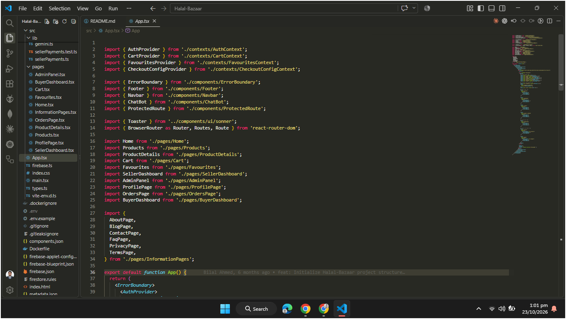Open the Run and Debug view
This screenshot has width=566, height=319.
10,69
